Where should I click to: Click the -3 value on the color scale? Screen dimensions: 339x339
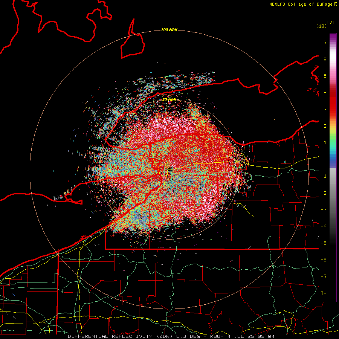click(324, 210)
